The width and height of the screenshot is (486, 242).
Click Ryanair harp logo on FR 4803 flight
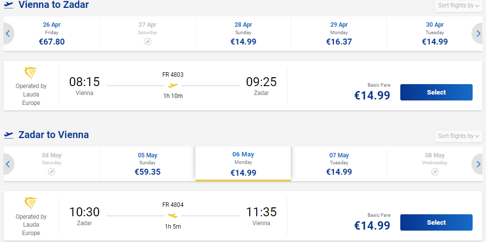click(31, 73)
